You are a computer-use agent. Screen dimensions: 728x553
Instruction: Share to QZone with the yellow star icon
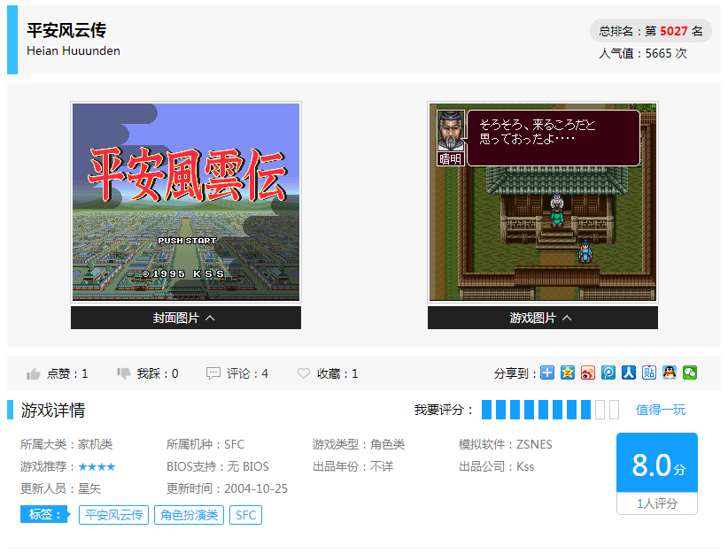pyautogui.click(x=568, y=373)
